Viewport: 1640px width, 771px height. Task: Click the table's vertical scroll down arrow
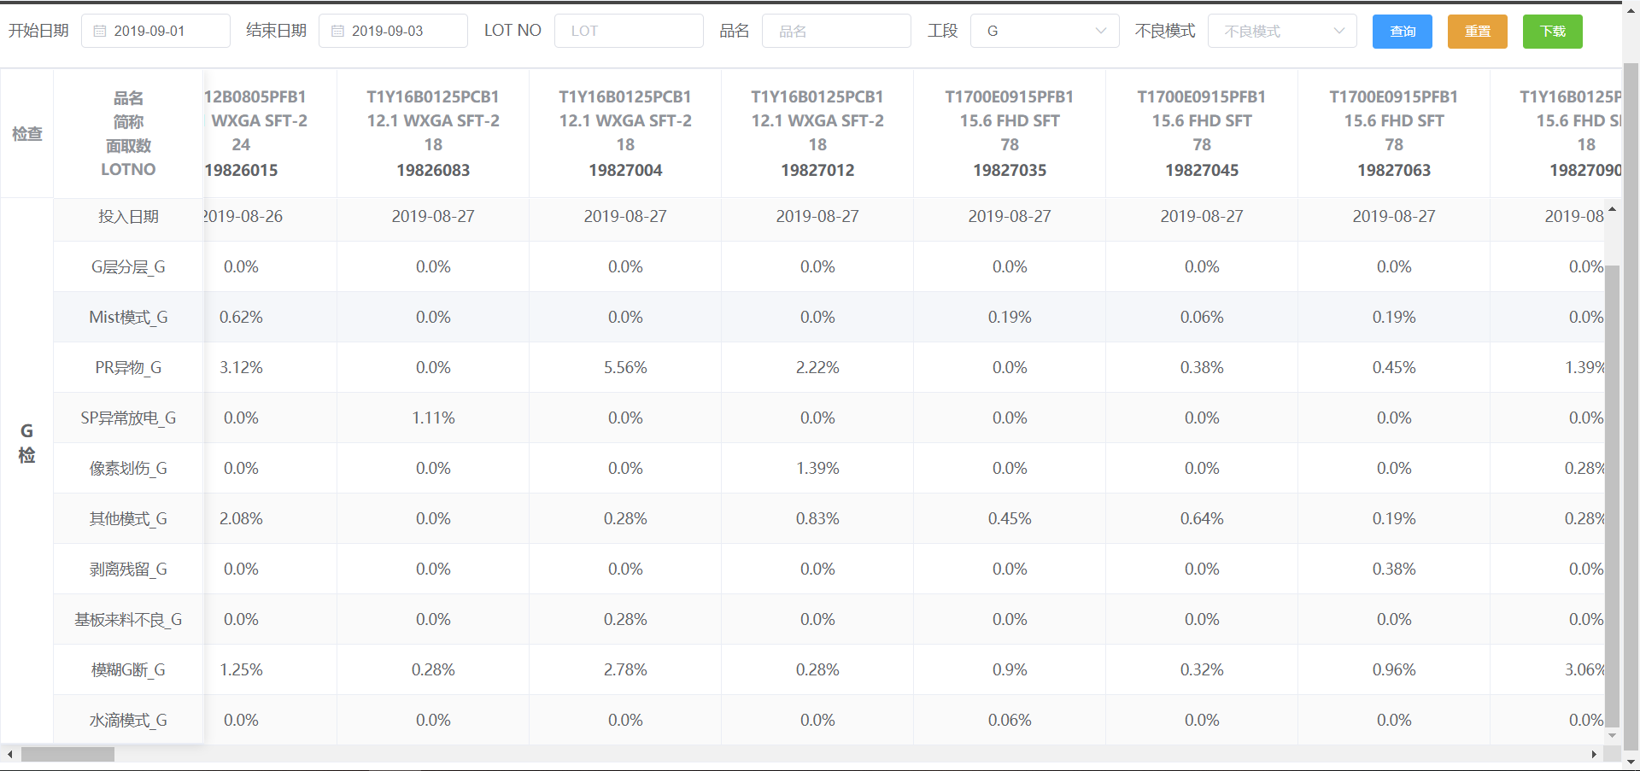tap(1612, 735)
